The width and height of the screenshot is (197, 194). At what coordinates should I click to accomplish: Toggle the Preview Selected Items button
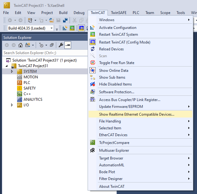(68, 45)
